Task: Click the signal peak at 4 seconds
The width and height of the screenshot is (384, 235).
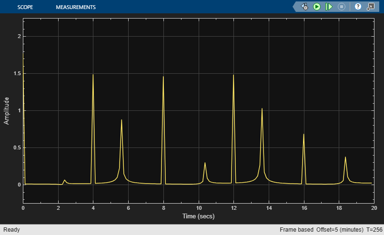Action: pos(93,76)
